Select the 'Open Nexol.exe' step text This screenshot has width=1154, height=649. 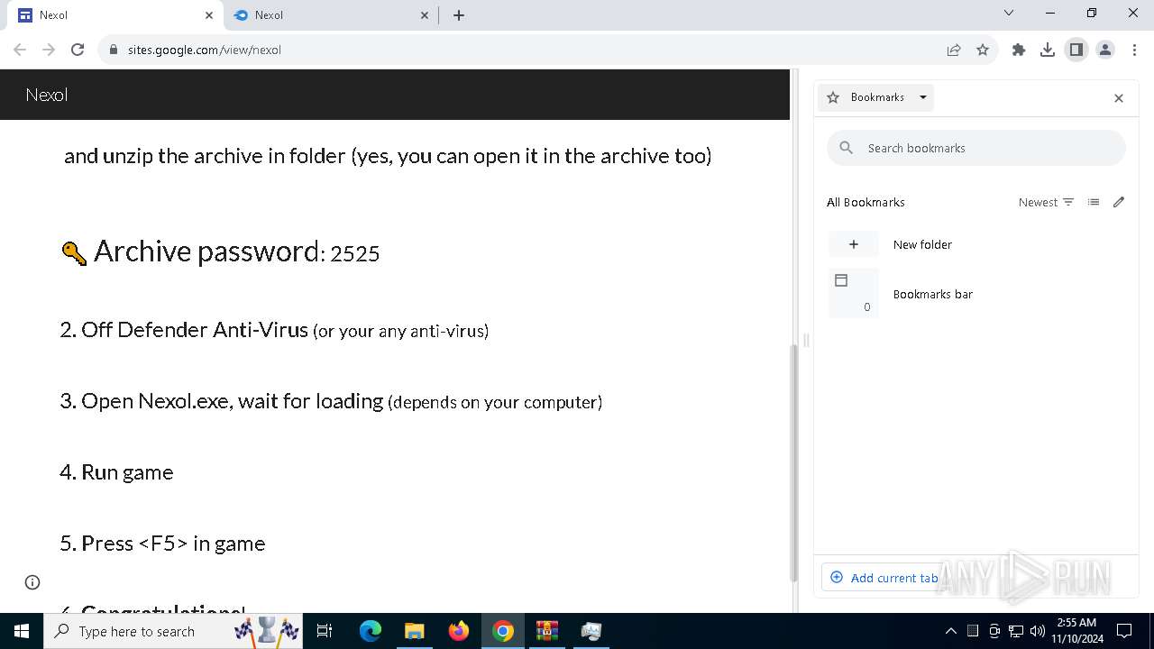(x=331, y=401)
